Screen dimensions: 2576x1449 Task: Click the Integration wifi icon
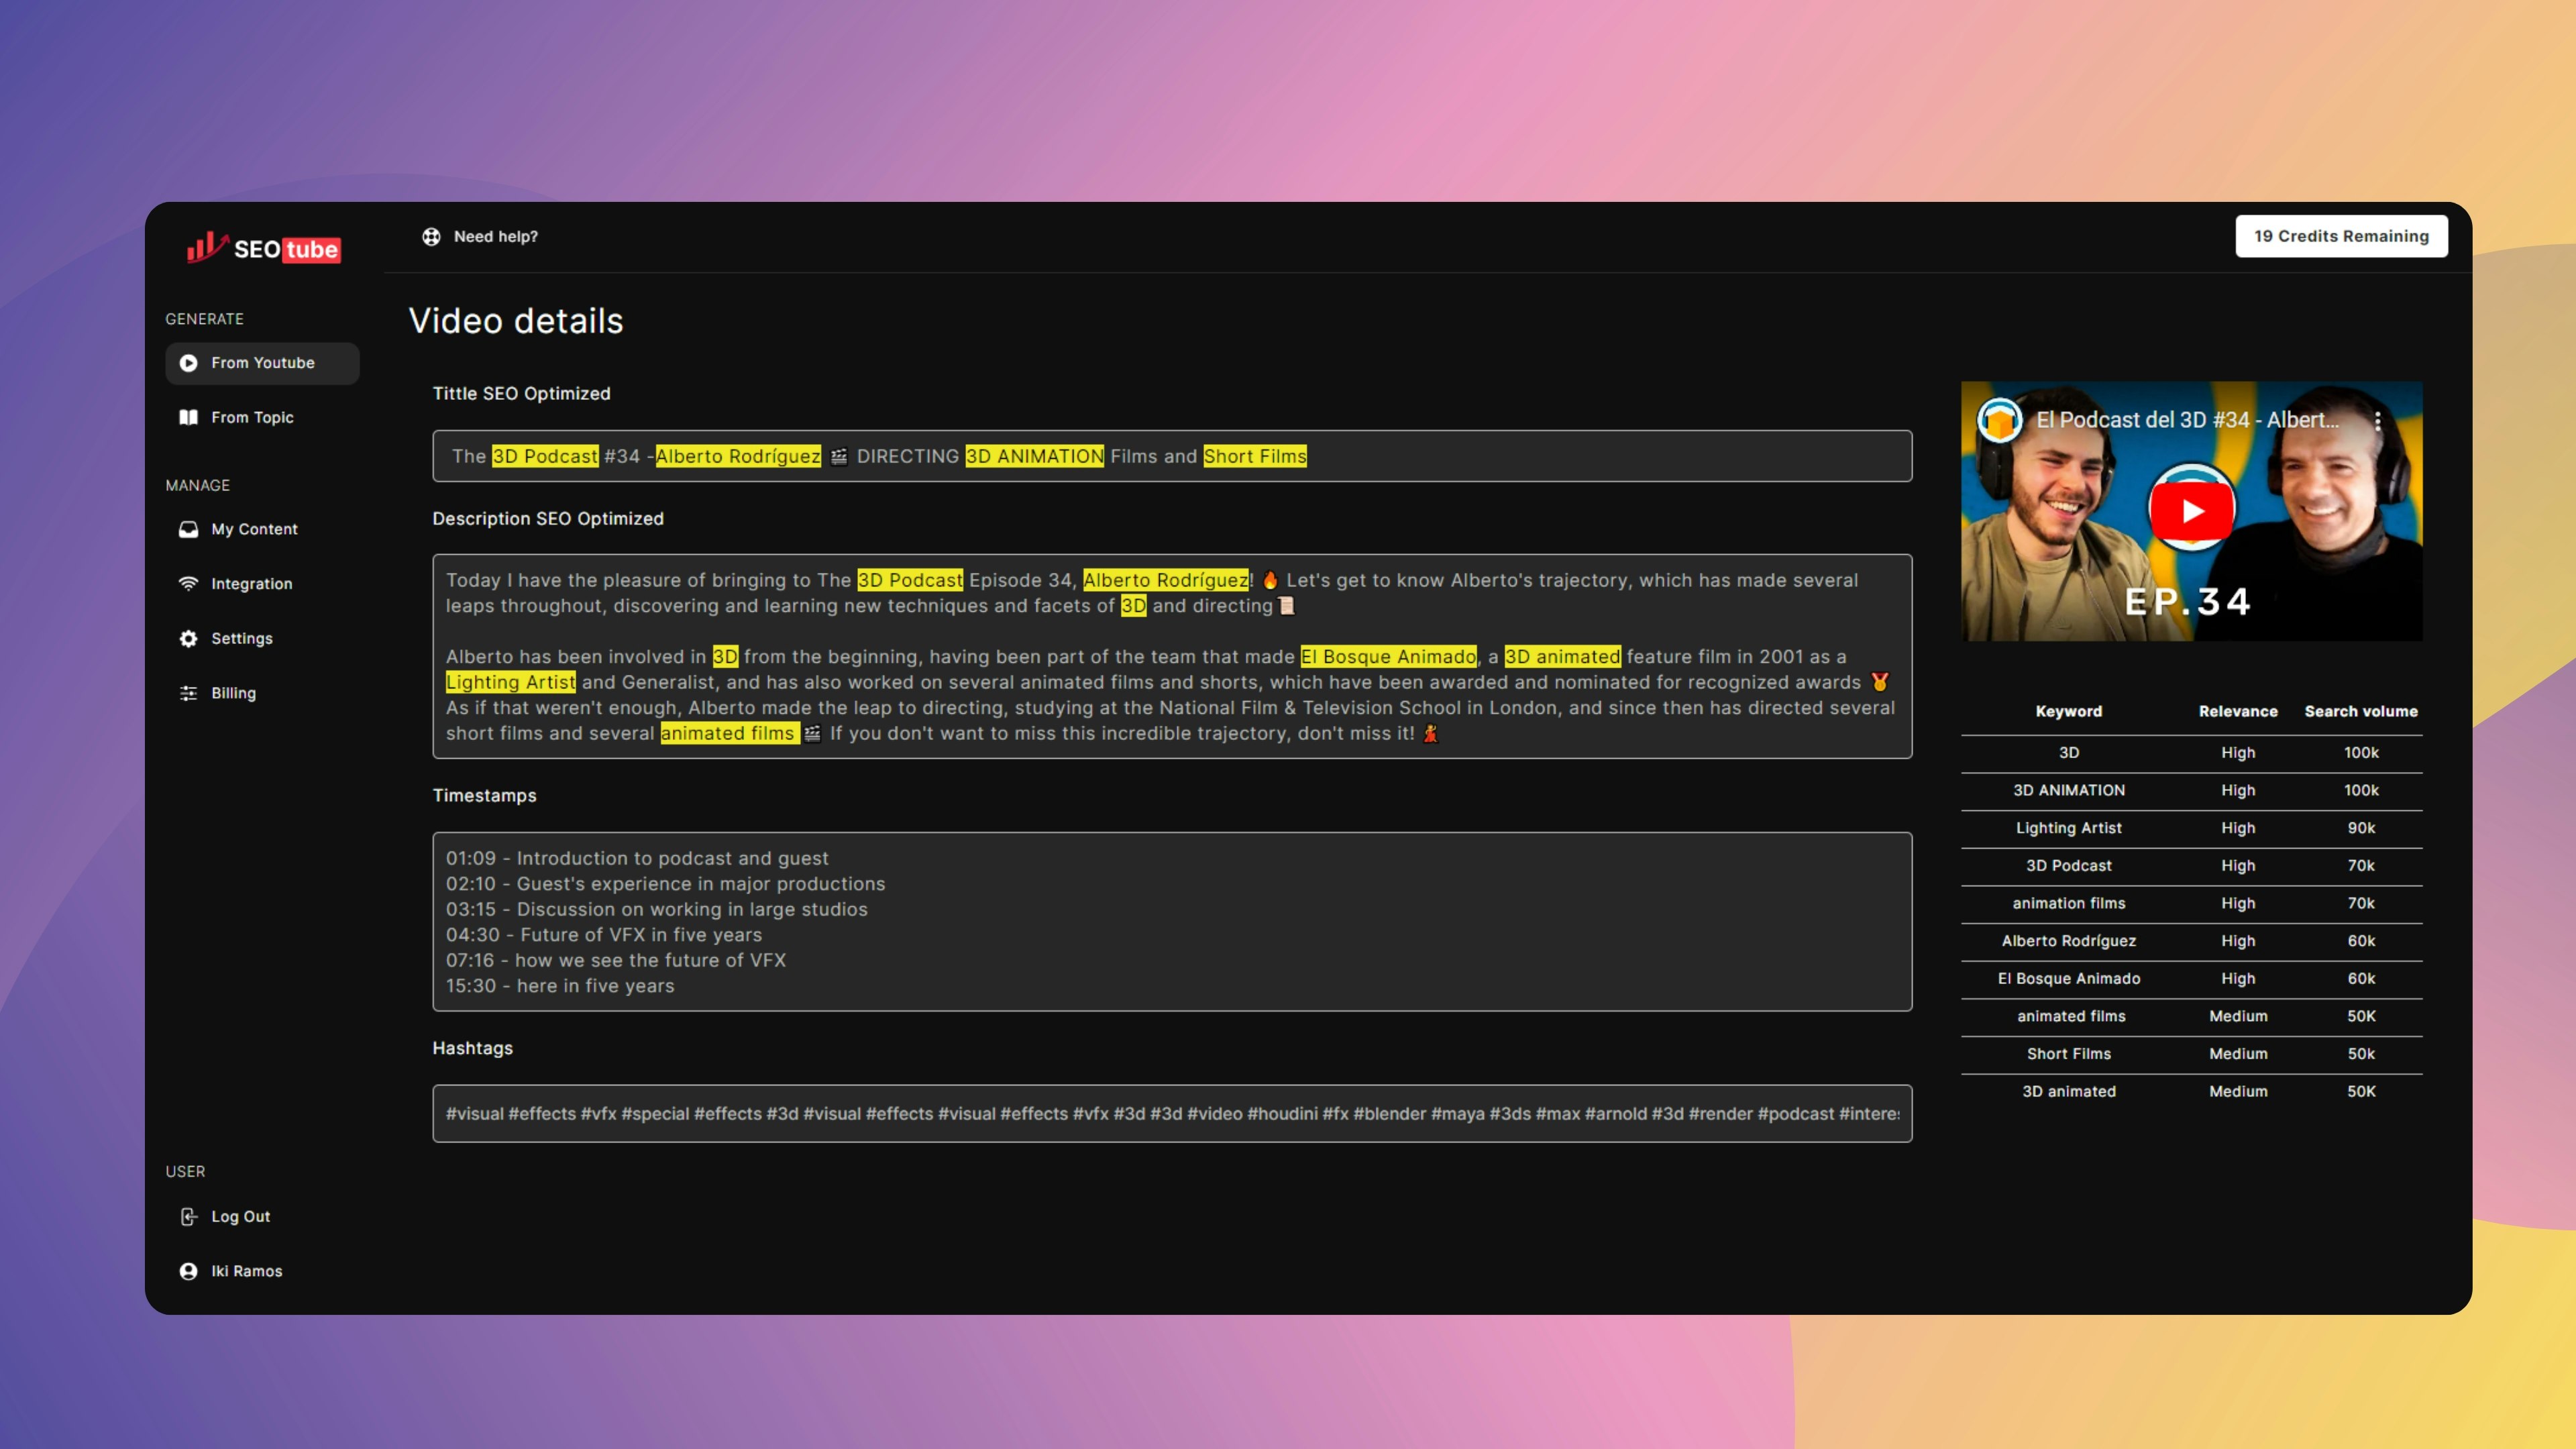pos(188,584)
